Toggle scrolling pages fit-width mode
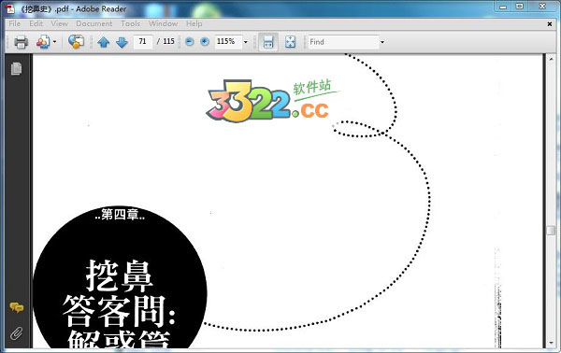 click(x=268, y=42)
